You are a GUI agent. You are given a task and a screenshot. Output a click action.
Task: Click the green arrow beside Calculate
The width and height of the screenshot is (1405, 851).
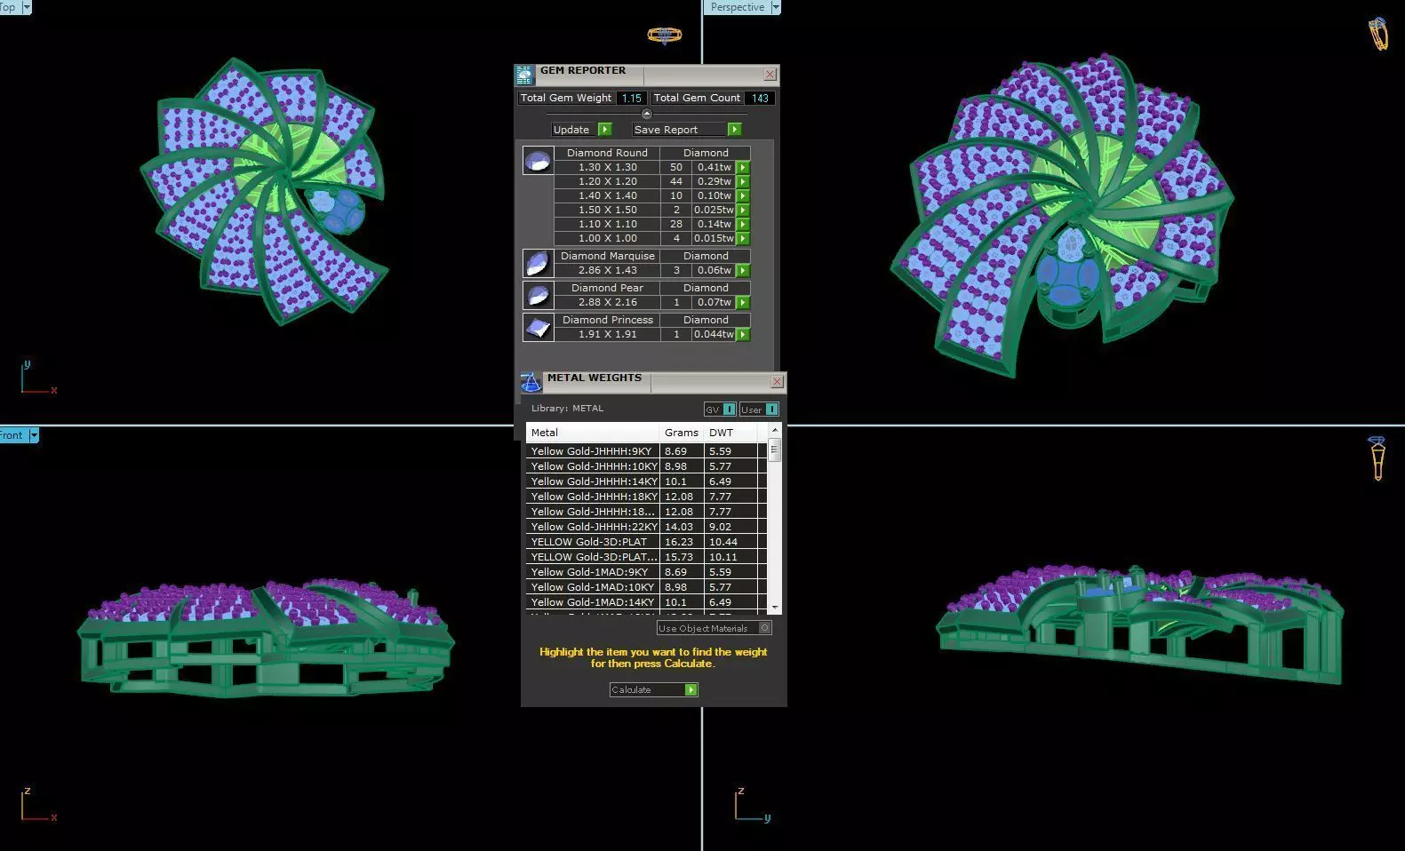tap(691, 689)
